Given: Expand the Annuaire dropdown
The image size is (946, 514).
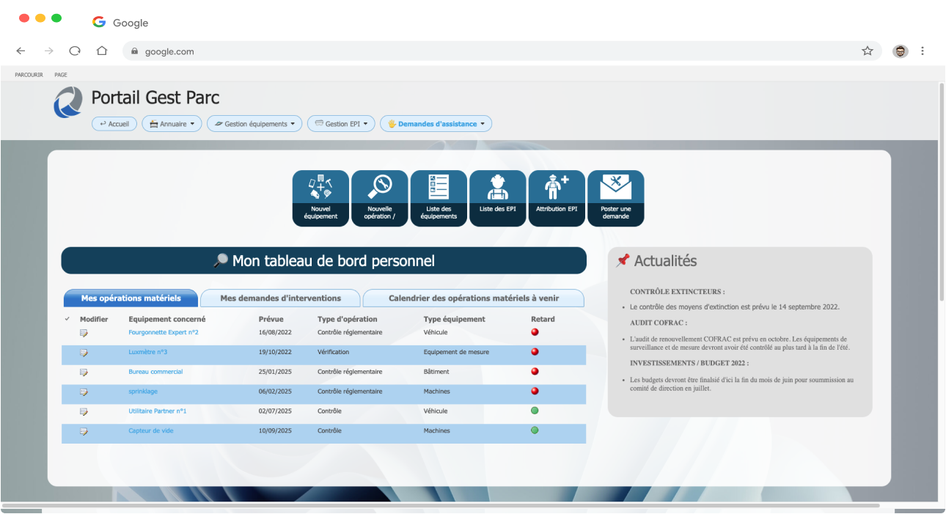Looking at the screenshot, I should 172,123.
